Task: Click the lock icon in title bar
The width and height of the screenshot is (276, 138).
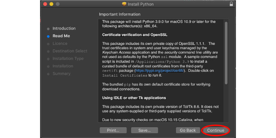Action: (x=231, y=4)
